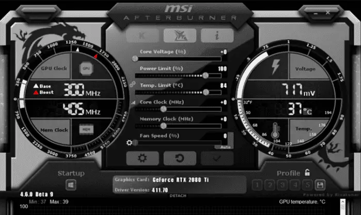
Task: Save profile with the floppy disk icon
Action: coord(320,185)
